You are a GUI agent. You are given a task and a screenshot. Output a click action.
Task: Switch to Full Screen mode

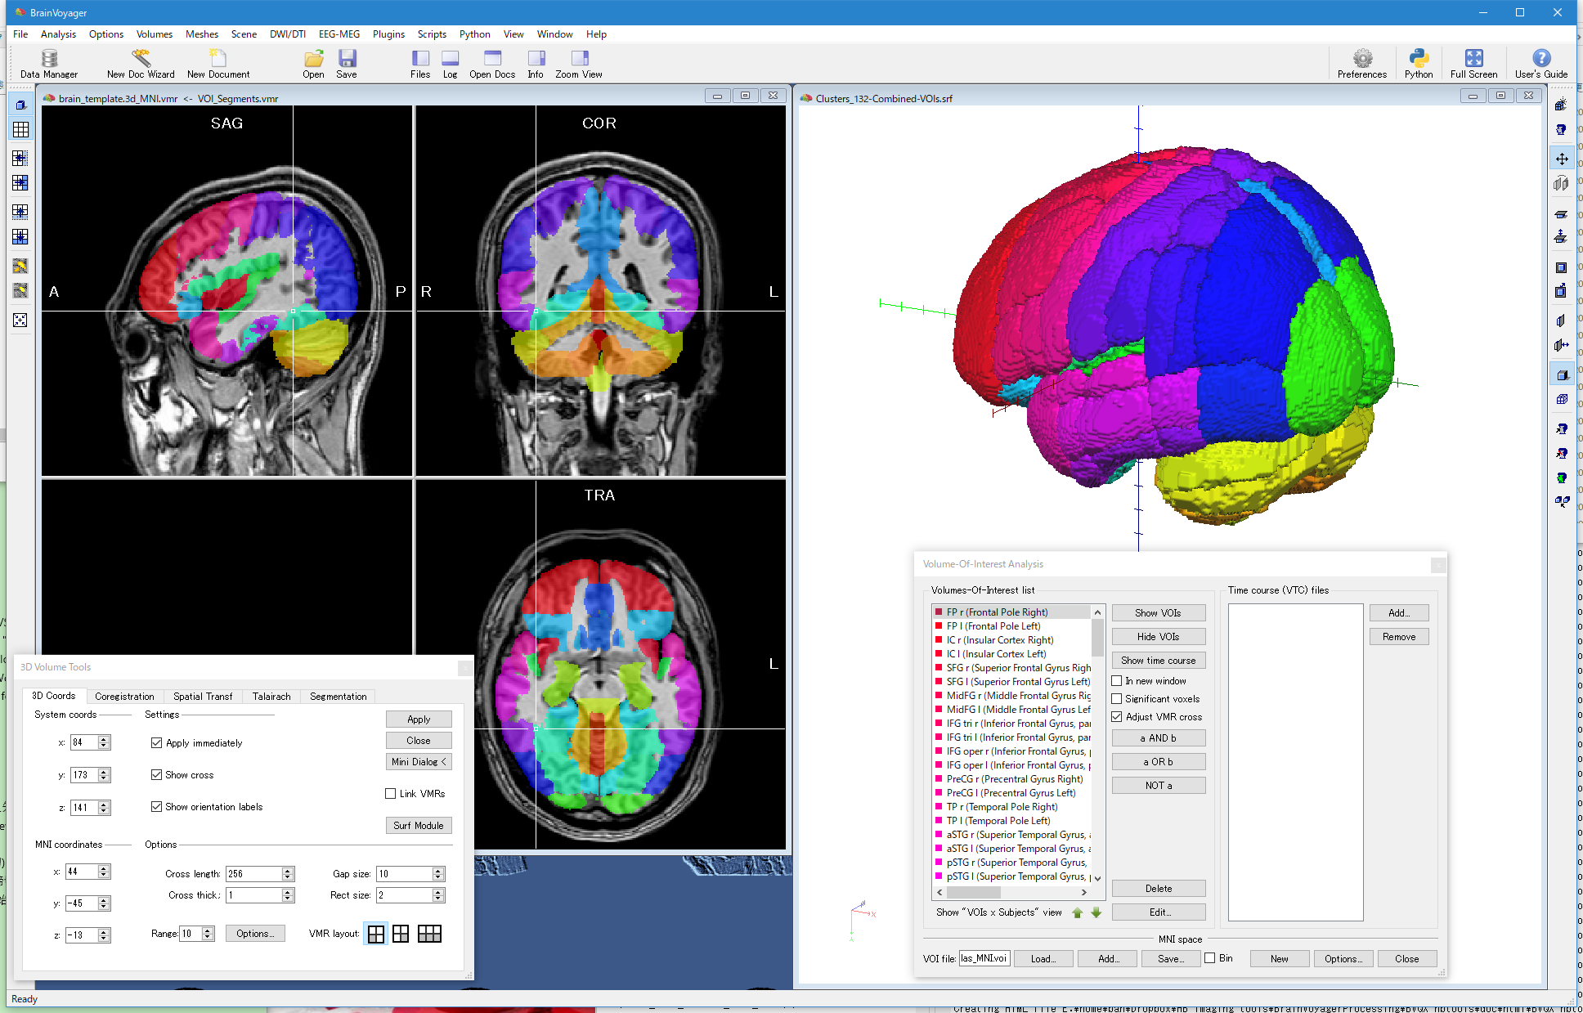[x=1473, y=63]
